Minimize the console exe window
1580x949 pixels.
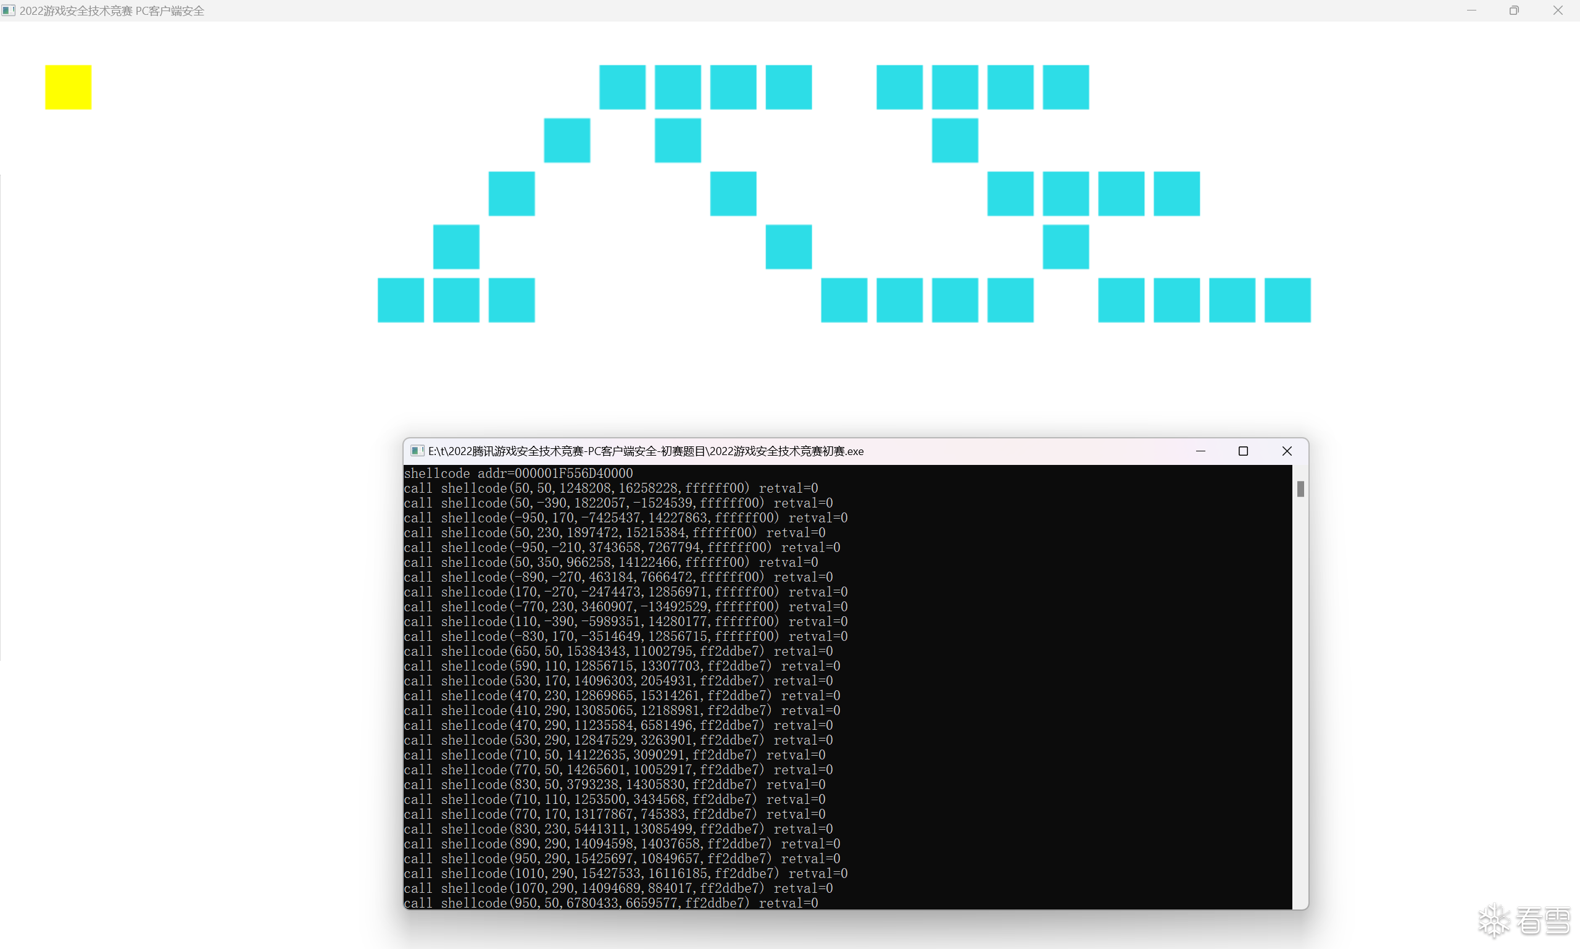click(1200, 451)
